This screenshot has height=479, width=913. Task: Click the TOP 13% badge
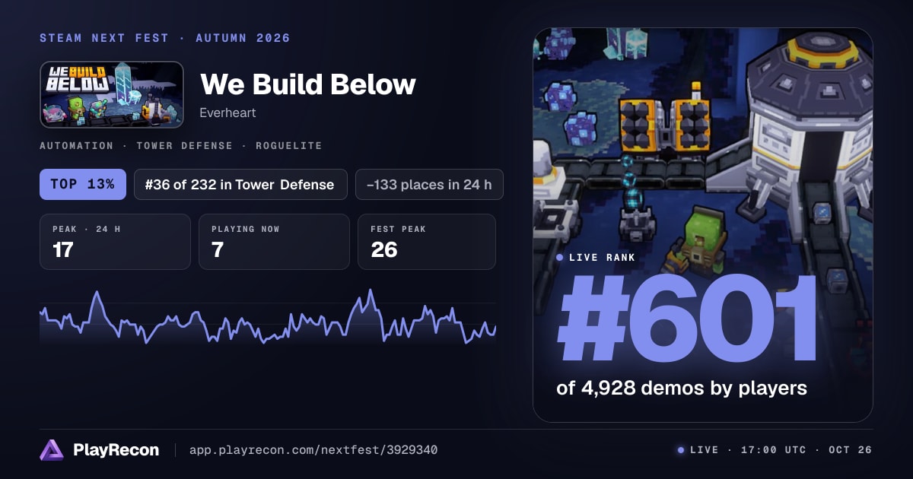pyautogui.click(x=83, y=184)
